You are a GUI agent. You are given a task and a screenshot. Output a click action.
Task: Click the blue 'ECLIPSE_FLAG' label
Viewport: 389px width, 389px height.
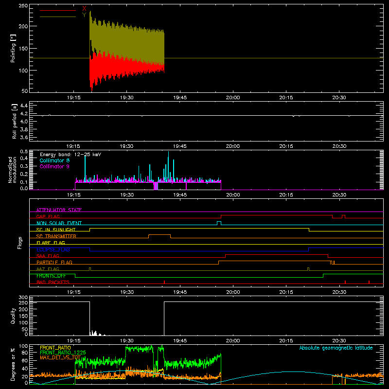click(x=53, y=249)
